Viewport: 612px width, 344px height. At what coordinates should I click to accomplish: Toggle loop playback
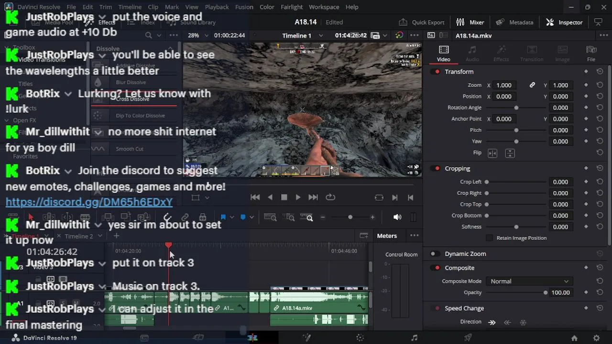(x=330, y=197)
